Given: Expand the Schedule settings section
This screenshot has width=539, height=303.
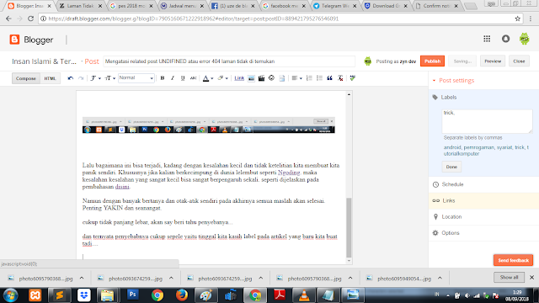Looking at the screenshot, I should click(x=483, y=184).
